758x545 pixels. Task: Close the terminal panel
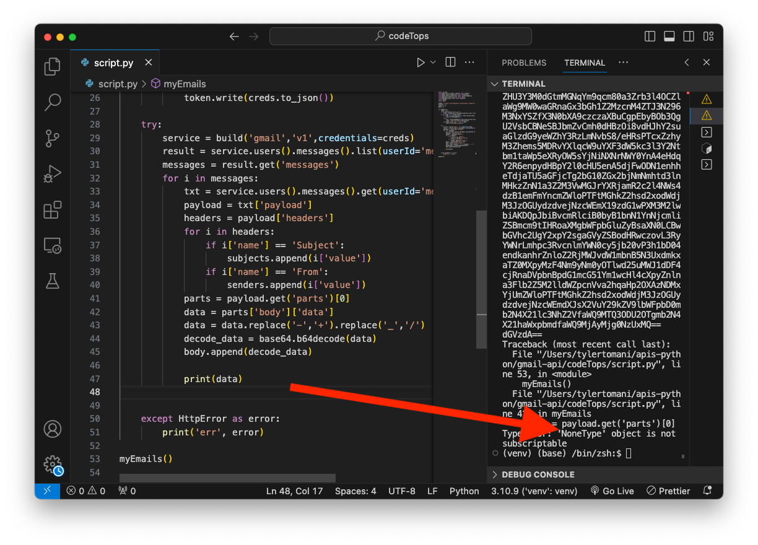coord(707,63)
